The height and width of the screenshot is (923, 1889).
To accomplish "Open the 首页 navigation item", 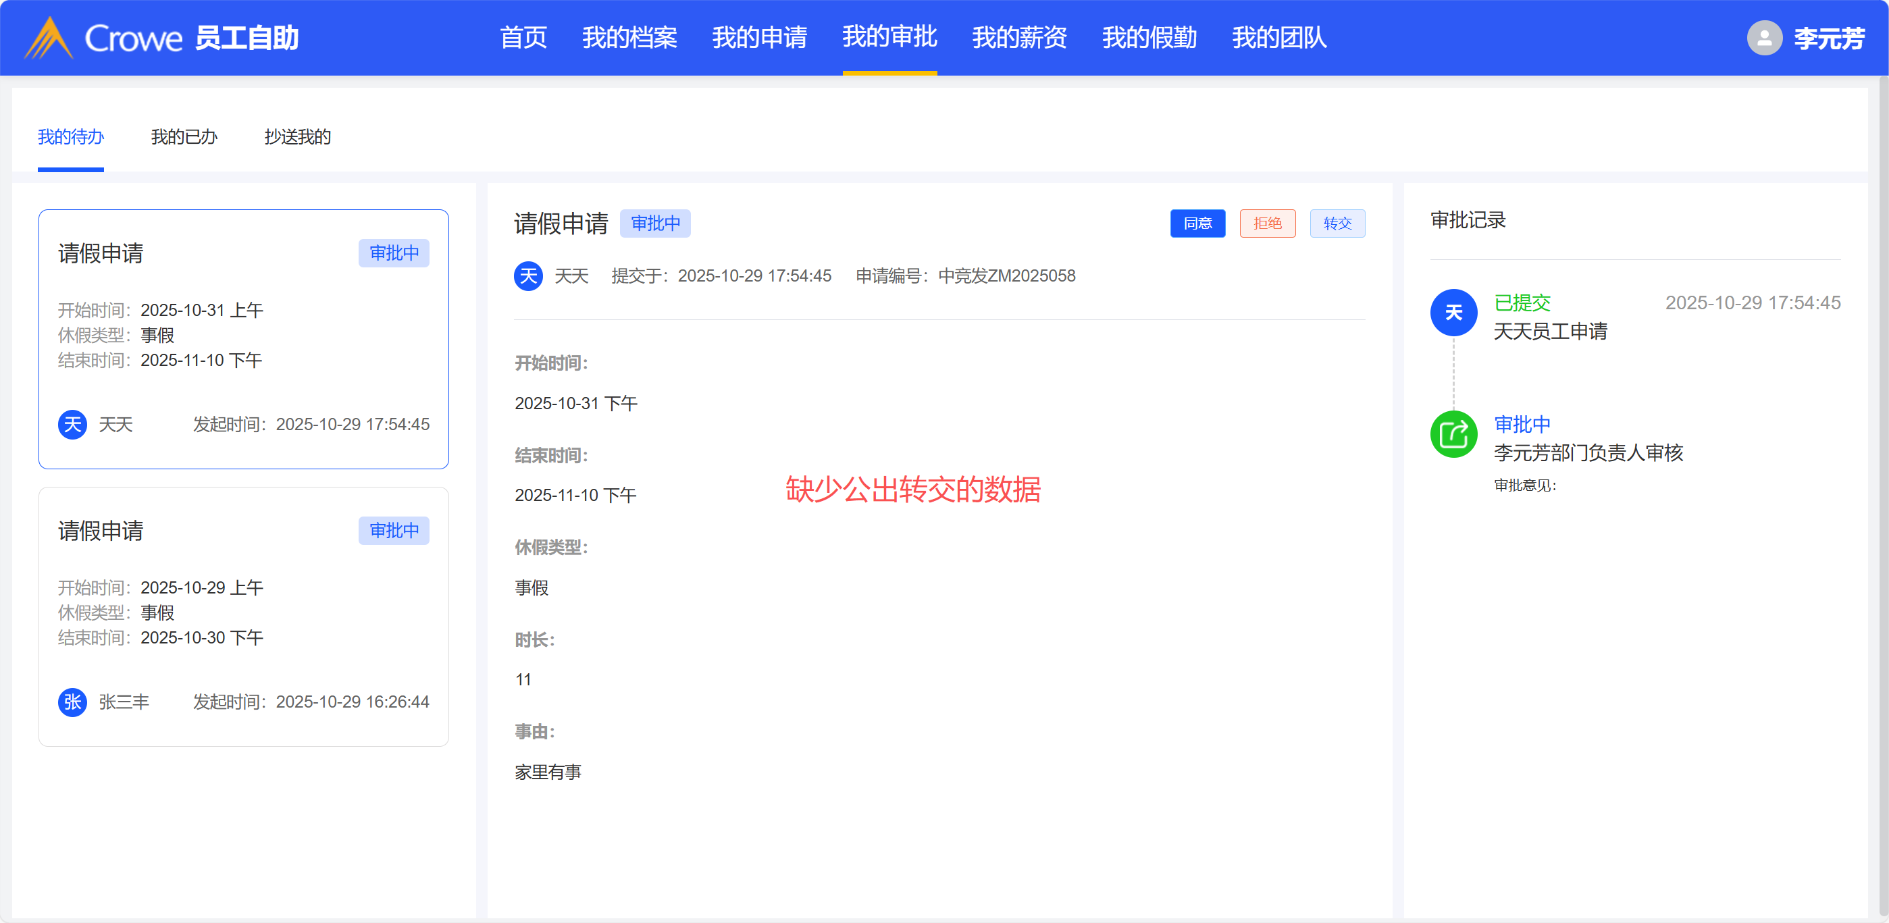I will click(523, 38).
